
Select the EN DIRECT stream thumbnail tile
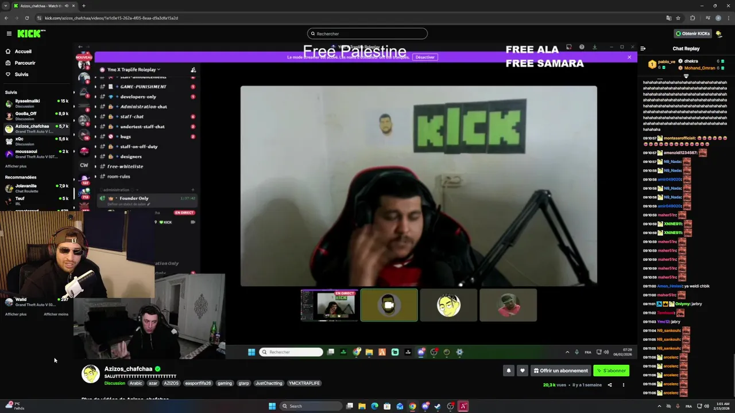[328, 305]
